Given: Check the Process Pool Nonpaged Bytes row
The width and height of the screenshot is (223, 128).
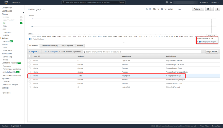Looking at the screenshot, I should (x=30, y=72).
